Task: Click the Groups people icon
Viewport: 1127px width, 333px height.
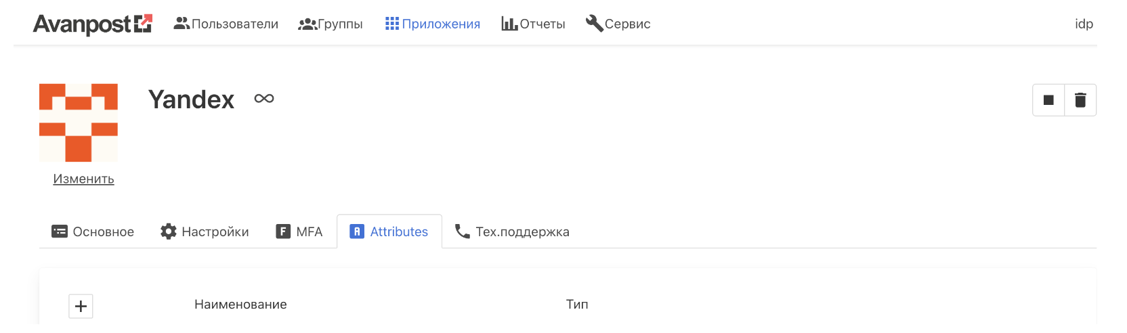Action: point(307,24)
